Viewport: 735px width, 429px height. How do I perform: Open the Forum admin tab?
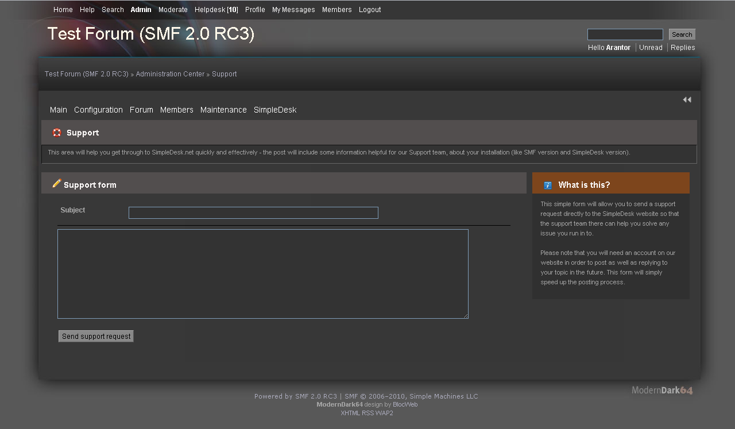tap(141, 110)
